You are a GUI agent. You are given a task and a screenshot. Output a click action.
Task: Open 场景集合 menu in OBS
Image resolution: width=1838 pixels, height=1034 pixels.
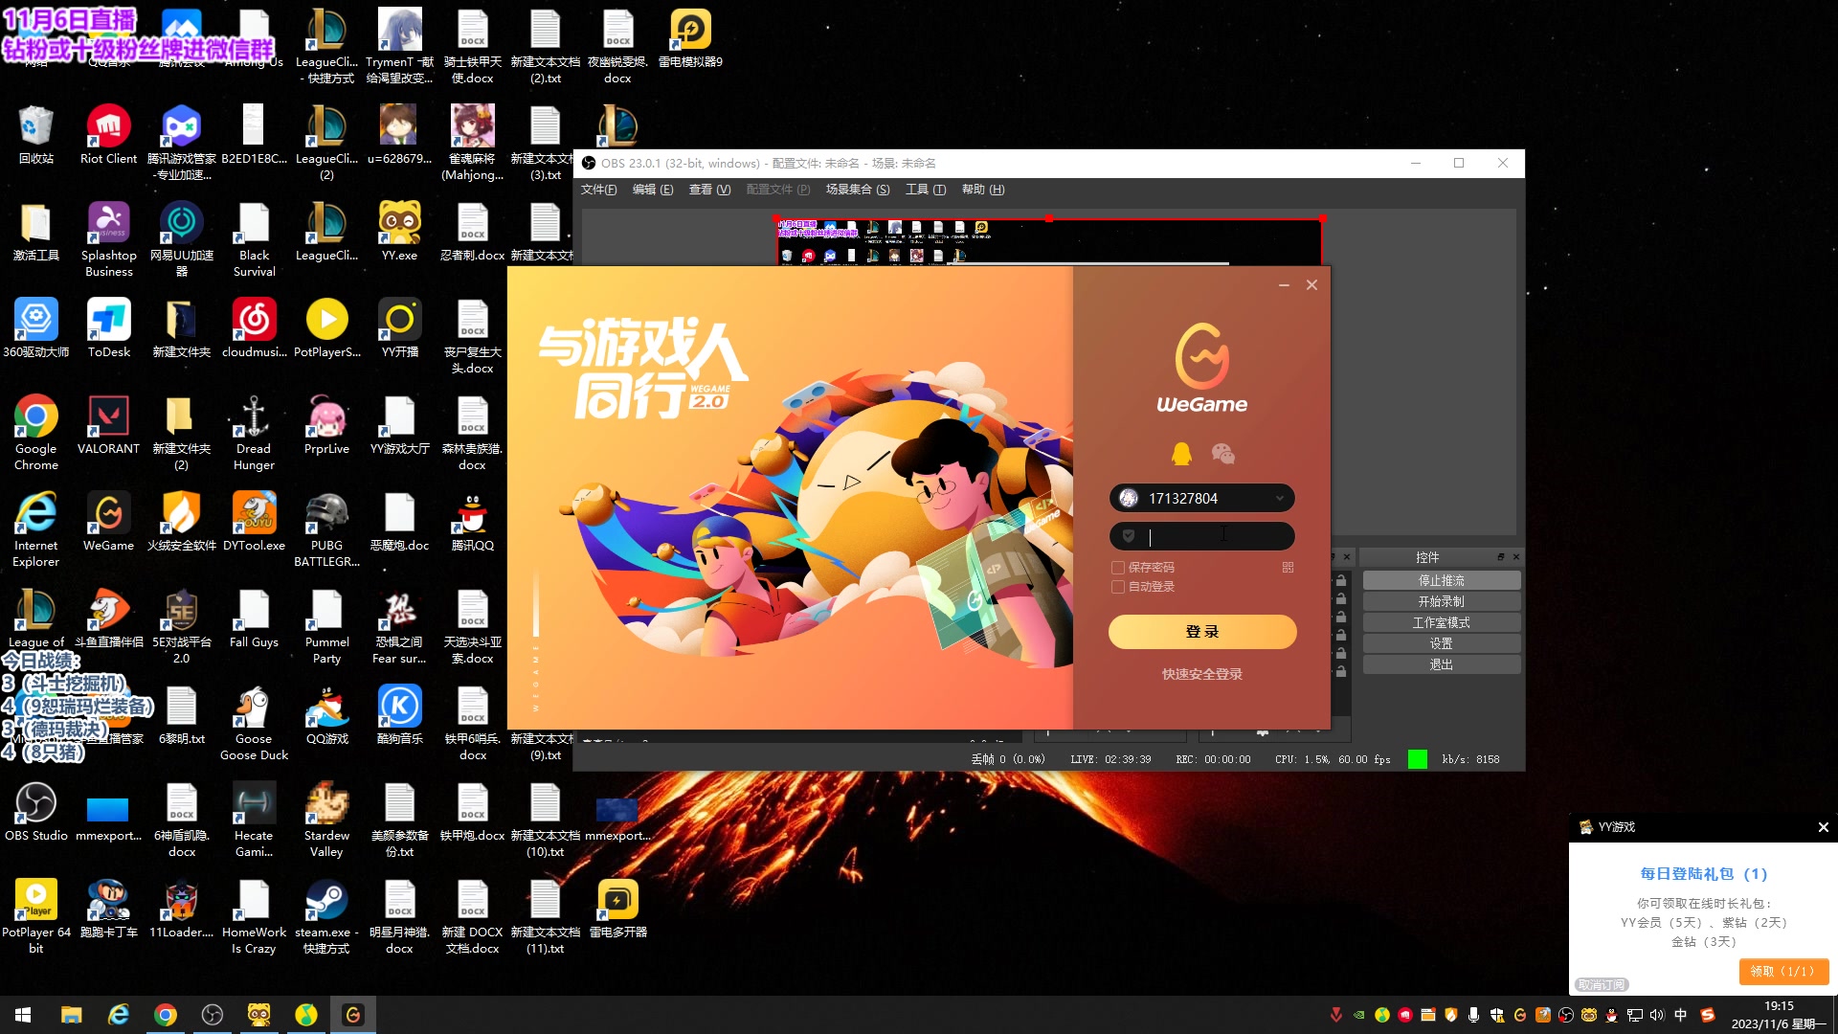click(x=857, y=190)
